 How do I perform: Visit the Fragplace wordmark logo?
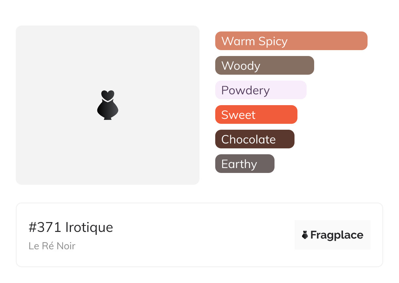[x=332, y=235]
